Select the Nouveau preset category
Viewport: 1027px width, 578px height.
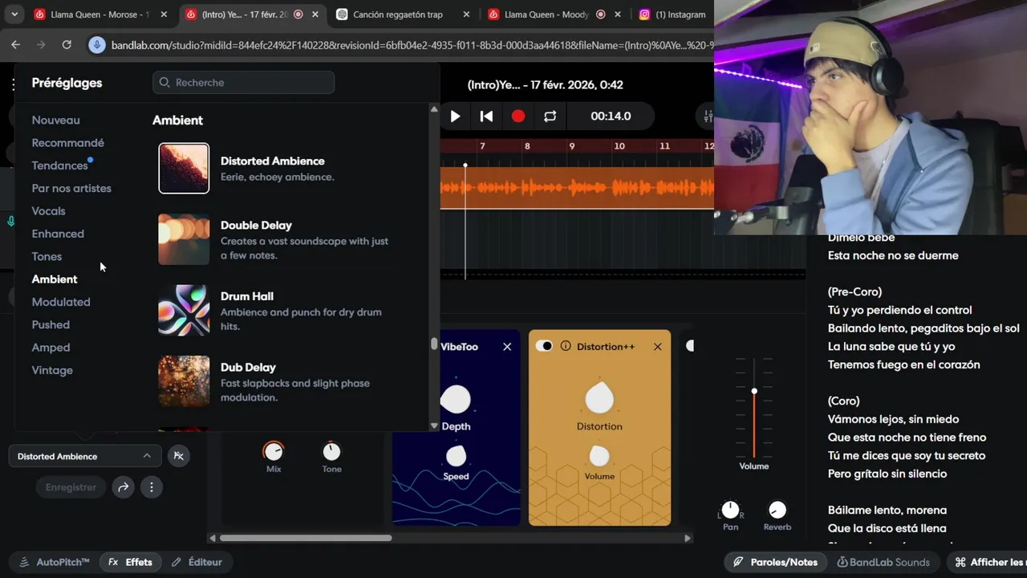[x=55, y=120]
